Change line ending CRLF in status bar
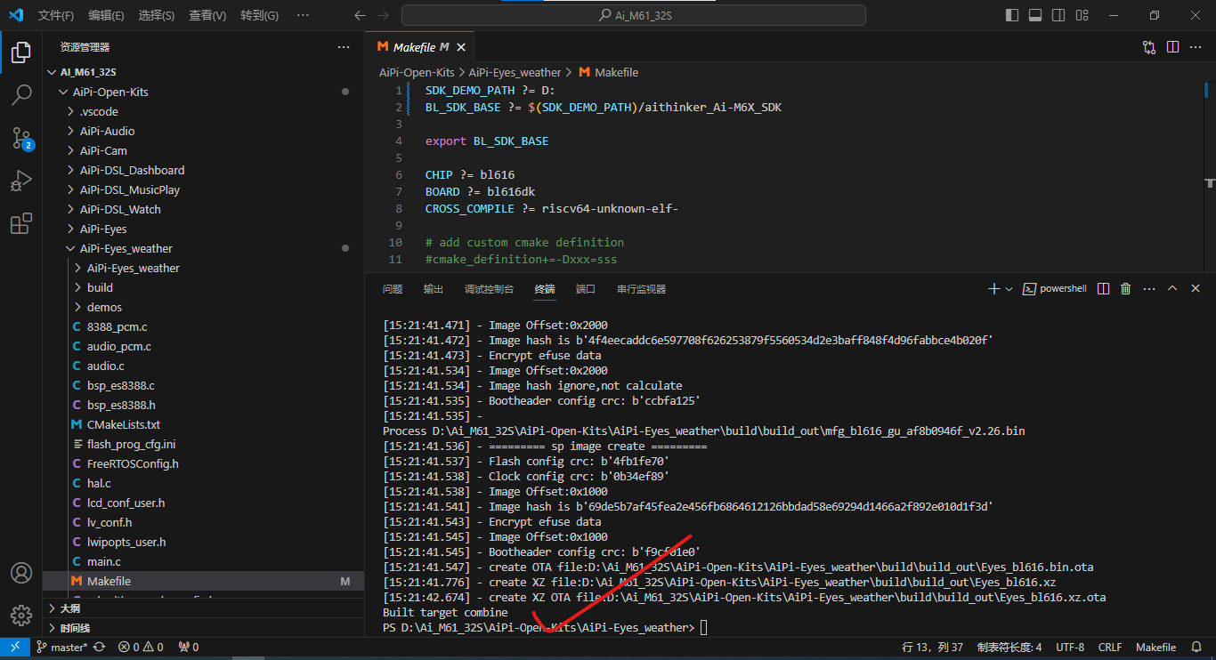 pyautogui.click(x=1110, y=648)
